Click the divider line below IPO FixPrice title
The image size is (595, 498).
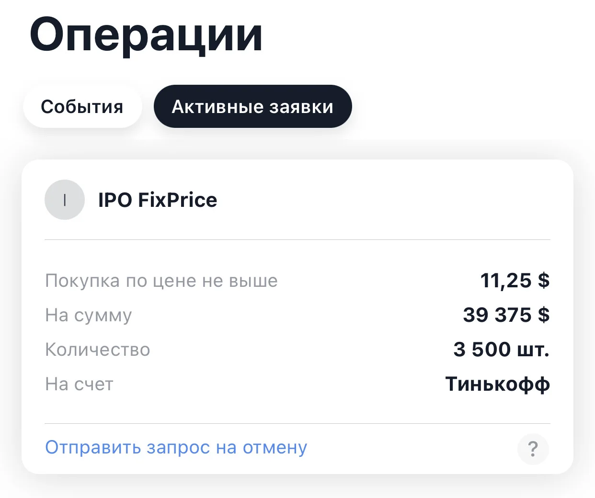pos(297,239)
